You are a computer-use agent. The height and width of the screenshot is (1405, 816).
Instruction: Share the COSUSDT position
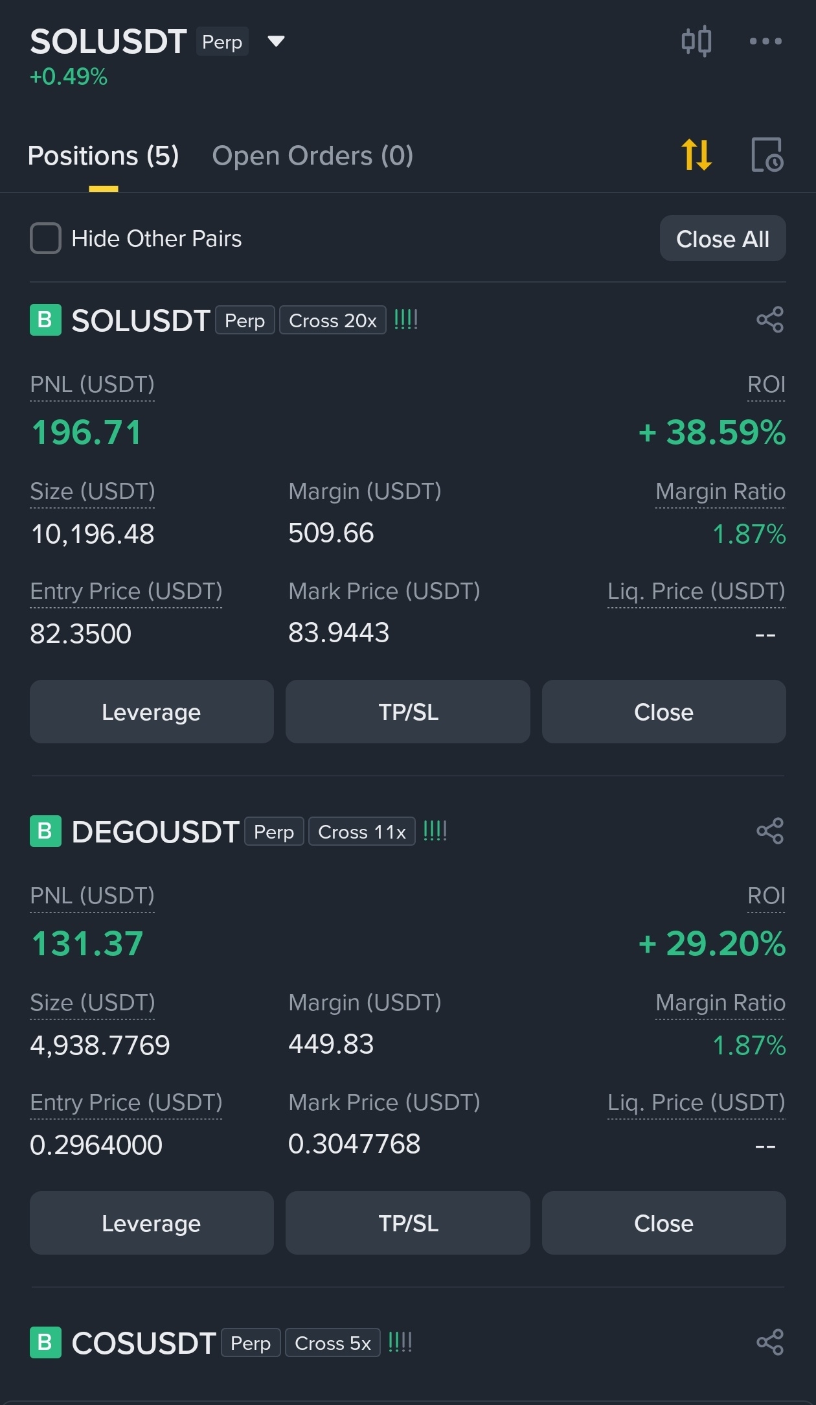(x=770, y=1342)
